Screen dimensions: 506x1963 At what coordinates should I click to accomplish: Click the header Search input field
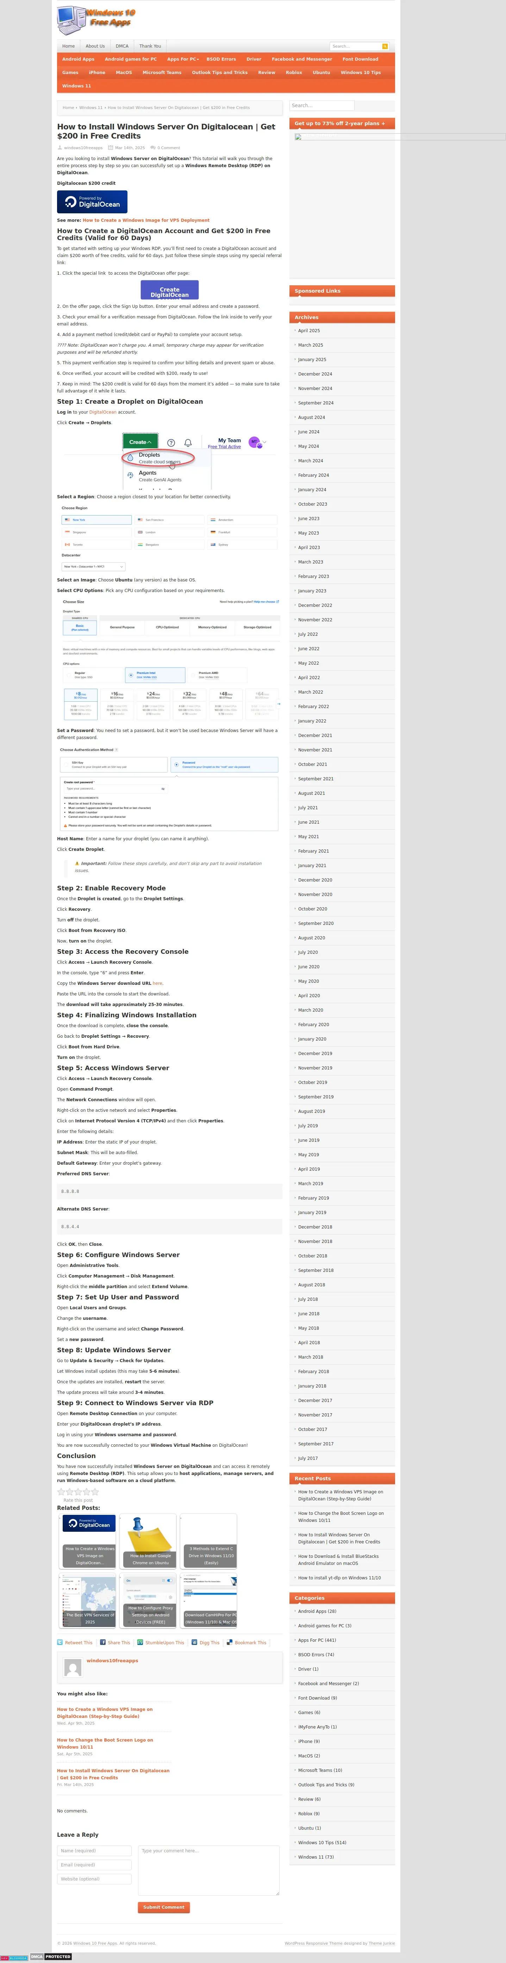[x=355, y=47]
